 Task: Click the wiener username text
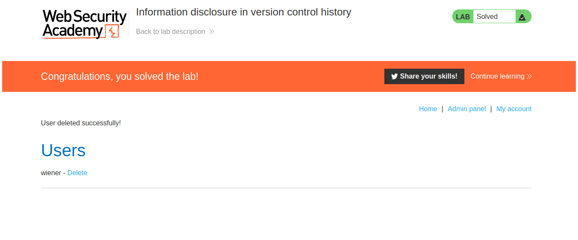click(51, 173)
